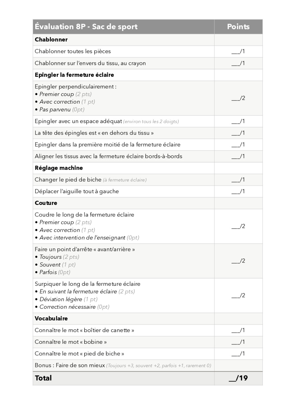Click points blank for Changer le pied de biche
This screenshot has width=284, height=402.
[x=238, y=180]
